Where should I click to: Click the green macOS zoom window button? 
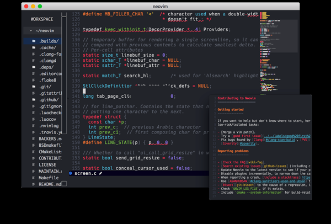coord(40,6)
